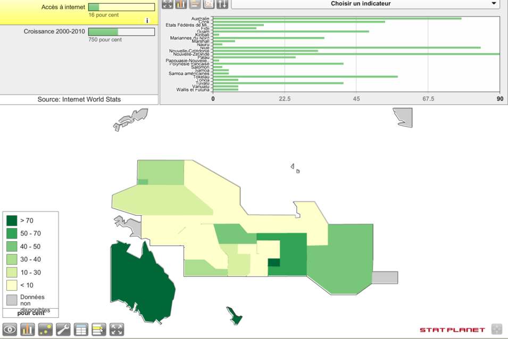Enter full screen with the expand arrows icon

[x=116, y=329]
